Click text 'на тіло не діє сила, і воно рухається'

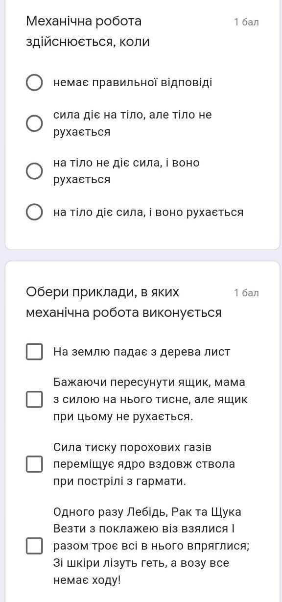(126, 171)
